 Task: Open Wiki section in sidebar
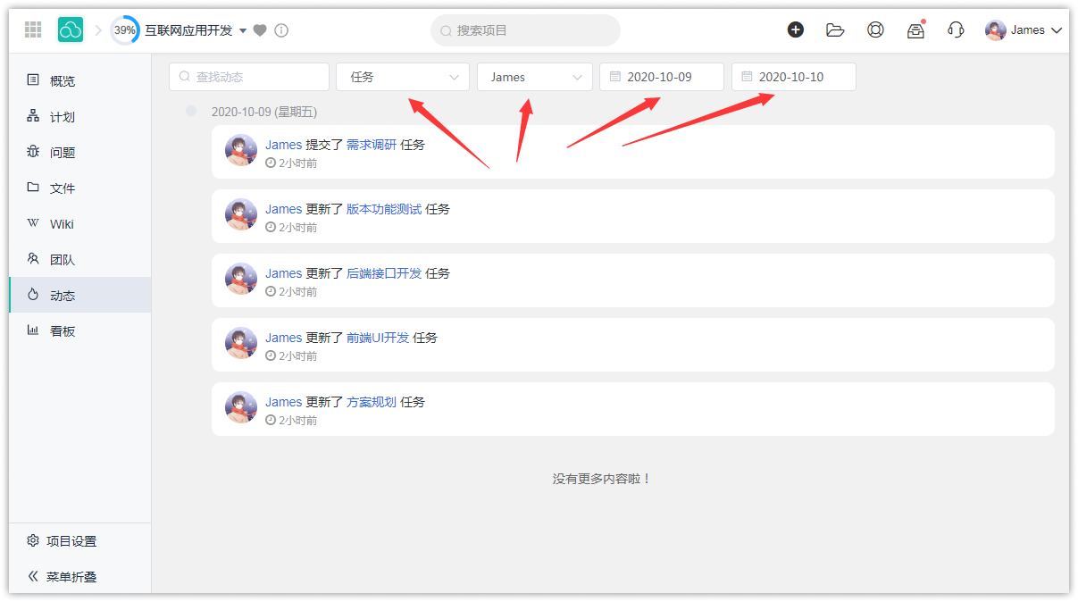pos(62,224)
